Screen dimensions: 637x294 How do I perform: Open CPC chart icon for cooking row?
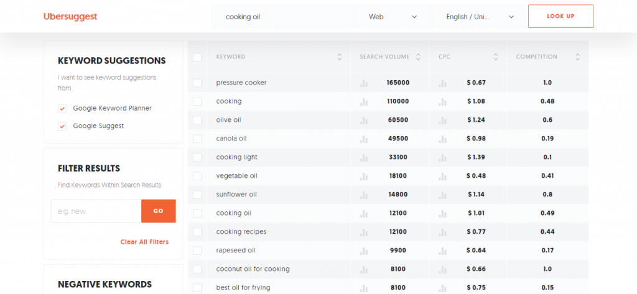click(442, 102)
